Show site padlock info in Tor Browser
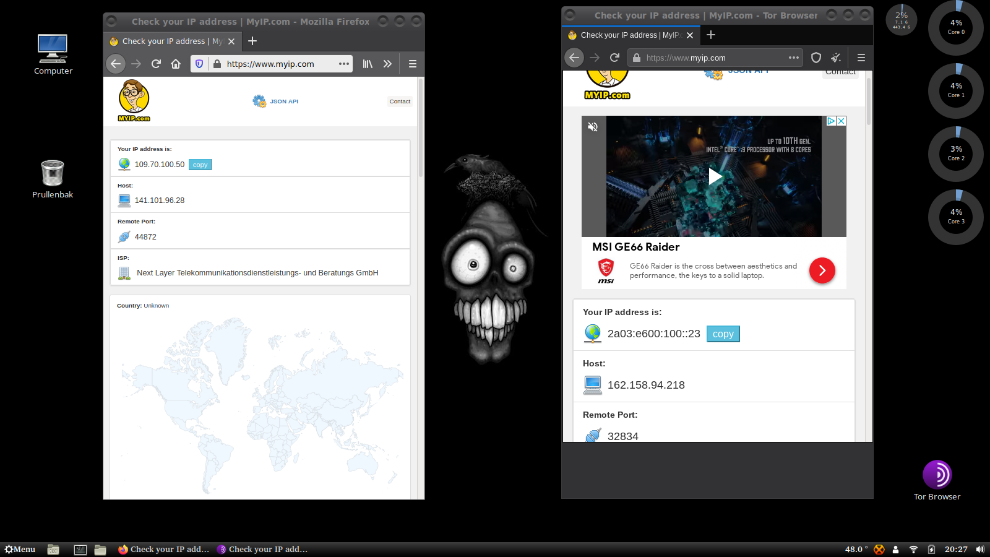 [x=637, y=58]
